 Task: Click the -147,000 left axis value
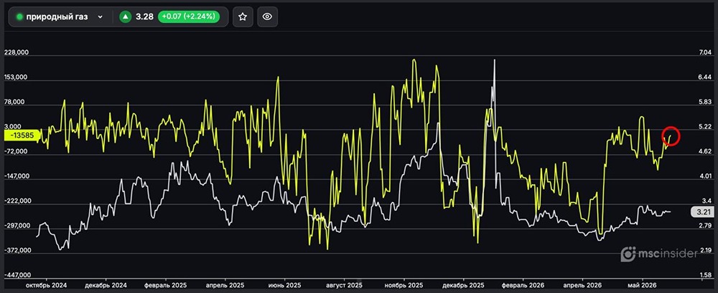point(16,176)
